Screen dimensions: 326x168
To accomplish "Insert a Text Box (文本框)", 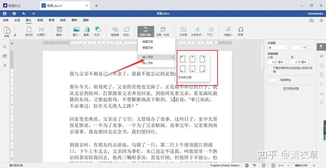I will coord(183,31).
